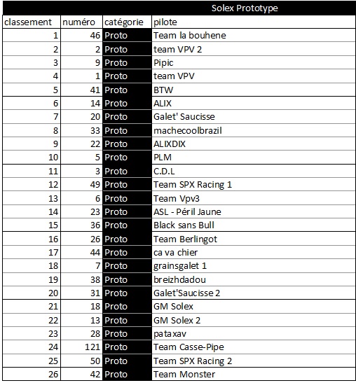The image size is (356, 383).
Task: Click the BTW pilot cell
Action: point(254,90)
